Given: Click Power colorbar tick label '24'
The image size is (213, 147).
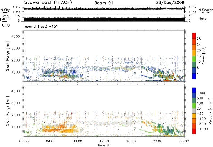Looking at the screenshot, I should 199,45.
